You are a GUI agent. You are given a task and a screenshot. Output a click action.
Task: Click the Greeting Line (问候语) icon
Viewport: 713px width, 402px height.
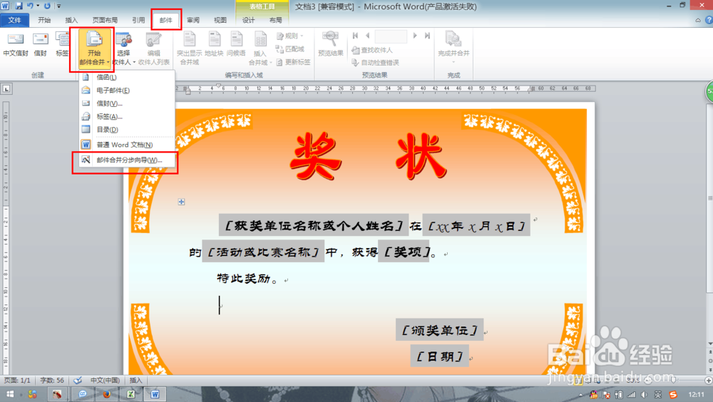click(x=236, y=44)
